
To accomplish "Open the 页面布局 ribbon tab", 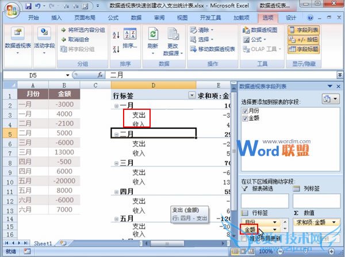I will coord(85,18).
